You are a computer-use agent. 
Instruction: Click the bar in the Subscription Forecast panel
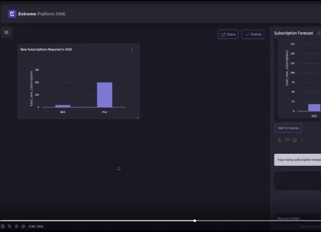[x=314, y=108]
